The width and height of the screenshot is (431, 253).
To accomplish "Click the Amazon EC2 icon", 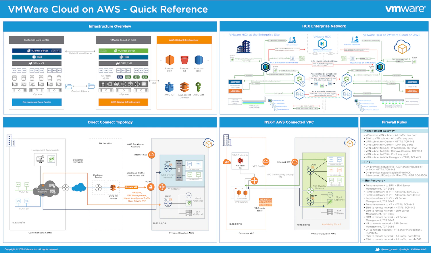I will [170, 60].
